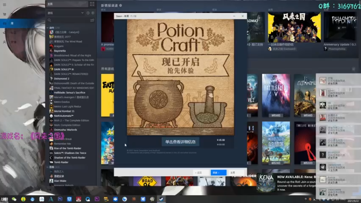This screenshot has height=203, width=361.
Task: Open the green A-shaped app in taskbar
Action: tap(51, 199)
